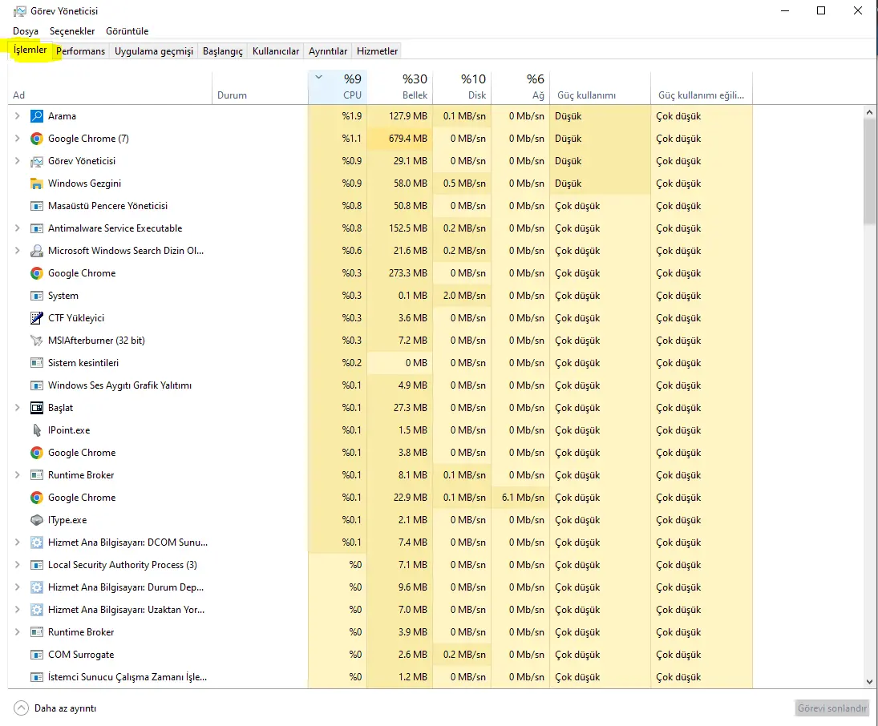The image size is (878, 726).
Task: Click the Masaüstü Pencere Yöneticisi icon
Action: pyautogui.click(x=36, y=206)
